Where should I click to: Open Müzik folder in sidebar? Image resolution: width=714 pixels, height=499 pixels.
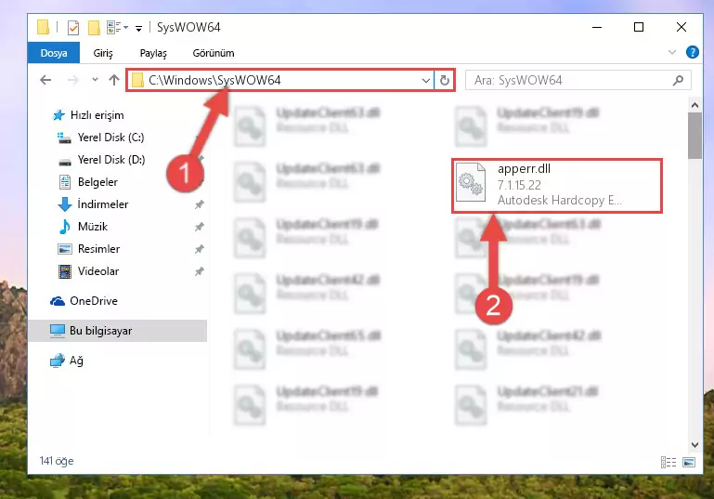tap(93, 227)
